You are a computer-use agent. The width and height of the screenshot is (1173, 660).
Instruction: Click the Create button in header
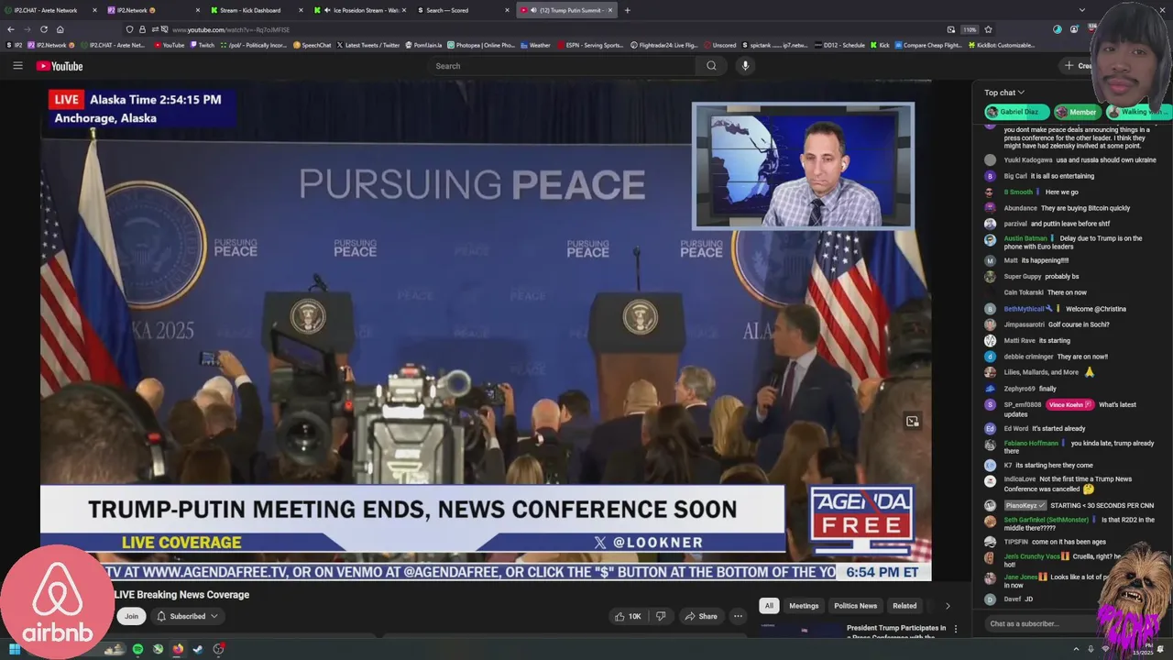point(1077,66)
